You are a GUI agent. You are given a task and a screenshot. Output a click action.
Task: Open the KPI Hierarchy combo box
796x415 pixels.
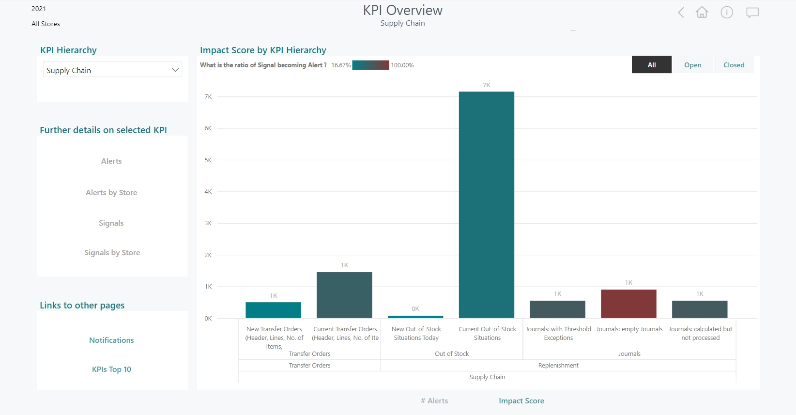click(x=107, y=70)
